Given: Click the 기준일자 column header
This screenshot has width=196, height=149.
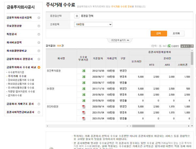Looking at the screenshot, I should (x=98, y=59).
